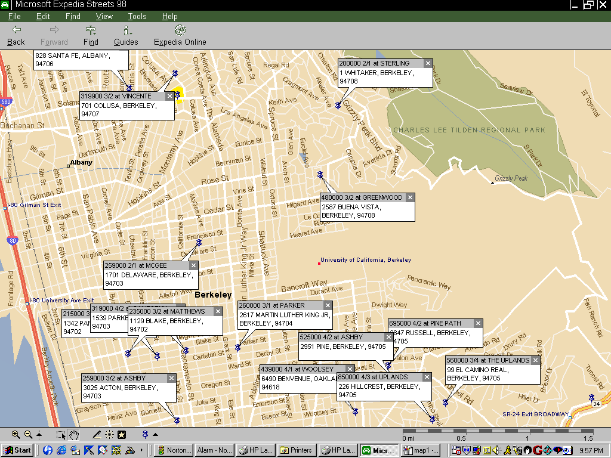Image resolution: width=611 pixels, height=458 pixels.
Task: Open the Find menu in the menu bar
Action: 73,16
